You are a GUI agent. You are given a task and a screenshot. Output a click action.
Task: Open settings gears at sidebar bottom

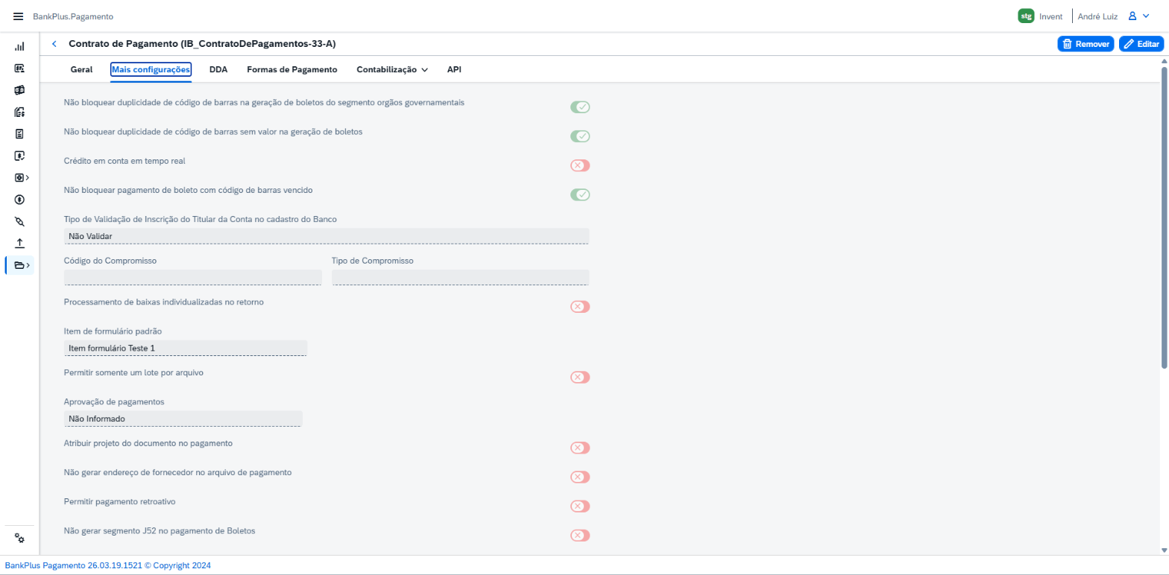click(x=19, y=539)
